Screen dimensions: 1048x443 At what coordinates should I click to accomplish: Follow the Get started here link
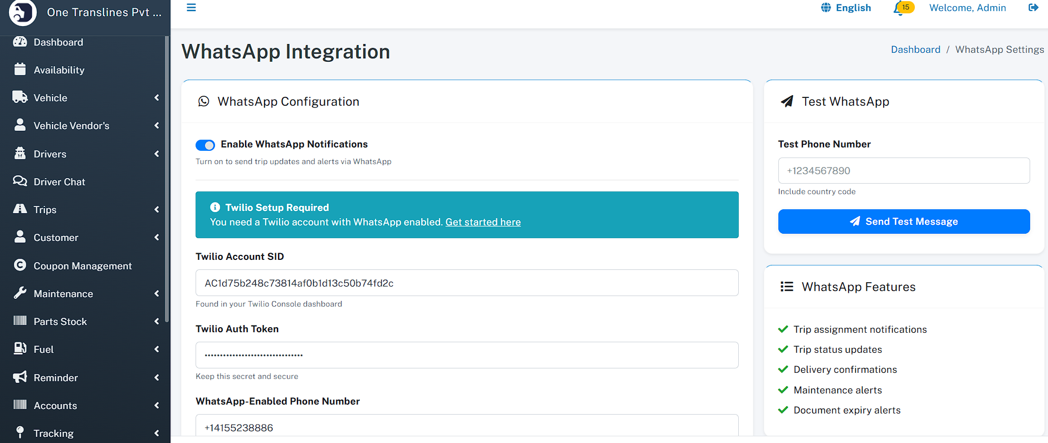482,222
